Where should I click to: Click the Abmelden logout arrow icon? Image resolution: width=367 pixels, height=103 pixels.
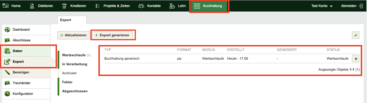[x=361, y=6]
